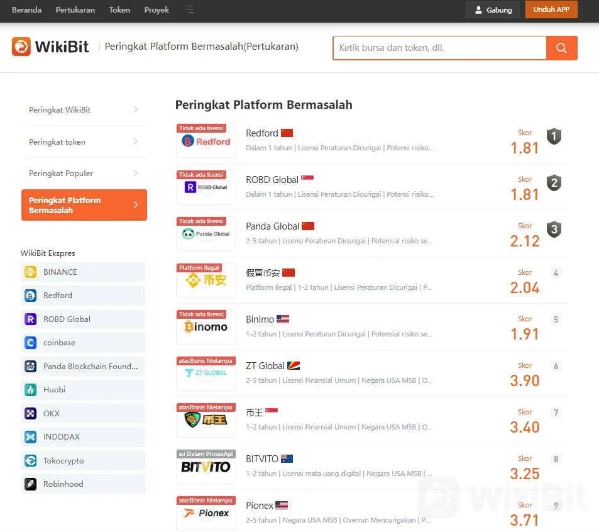Click the Australia flag next to BITVITO
The image size is (599, 532).
tap(287, 458)
